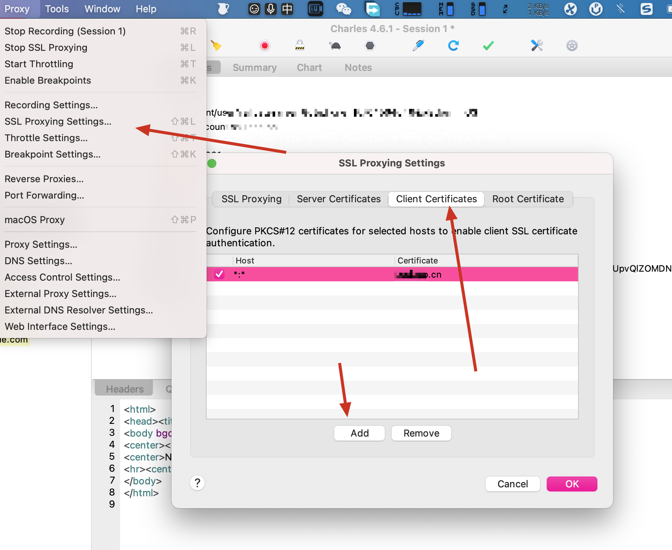The height and width of the screenshot is (550, 672).
Task: Click the turtle throttling icon
Action: point(335,46)
